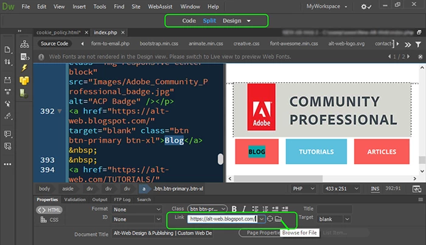426x245 pixels.
Task: Switch Properties inspector to CSS mode
Action: click(x=49, y=219)
